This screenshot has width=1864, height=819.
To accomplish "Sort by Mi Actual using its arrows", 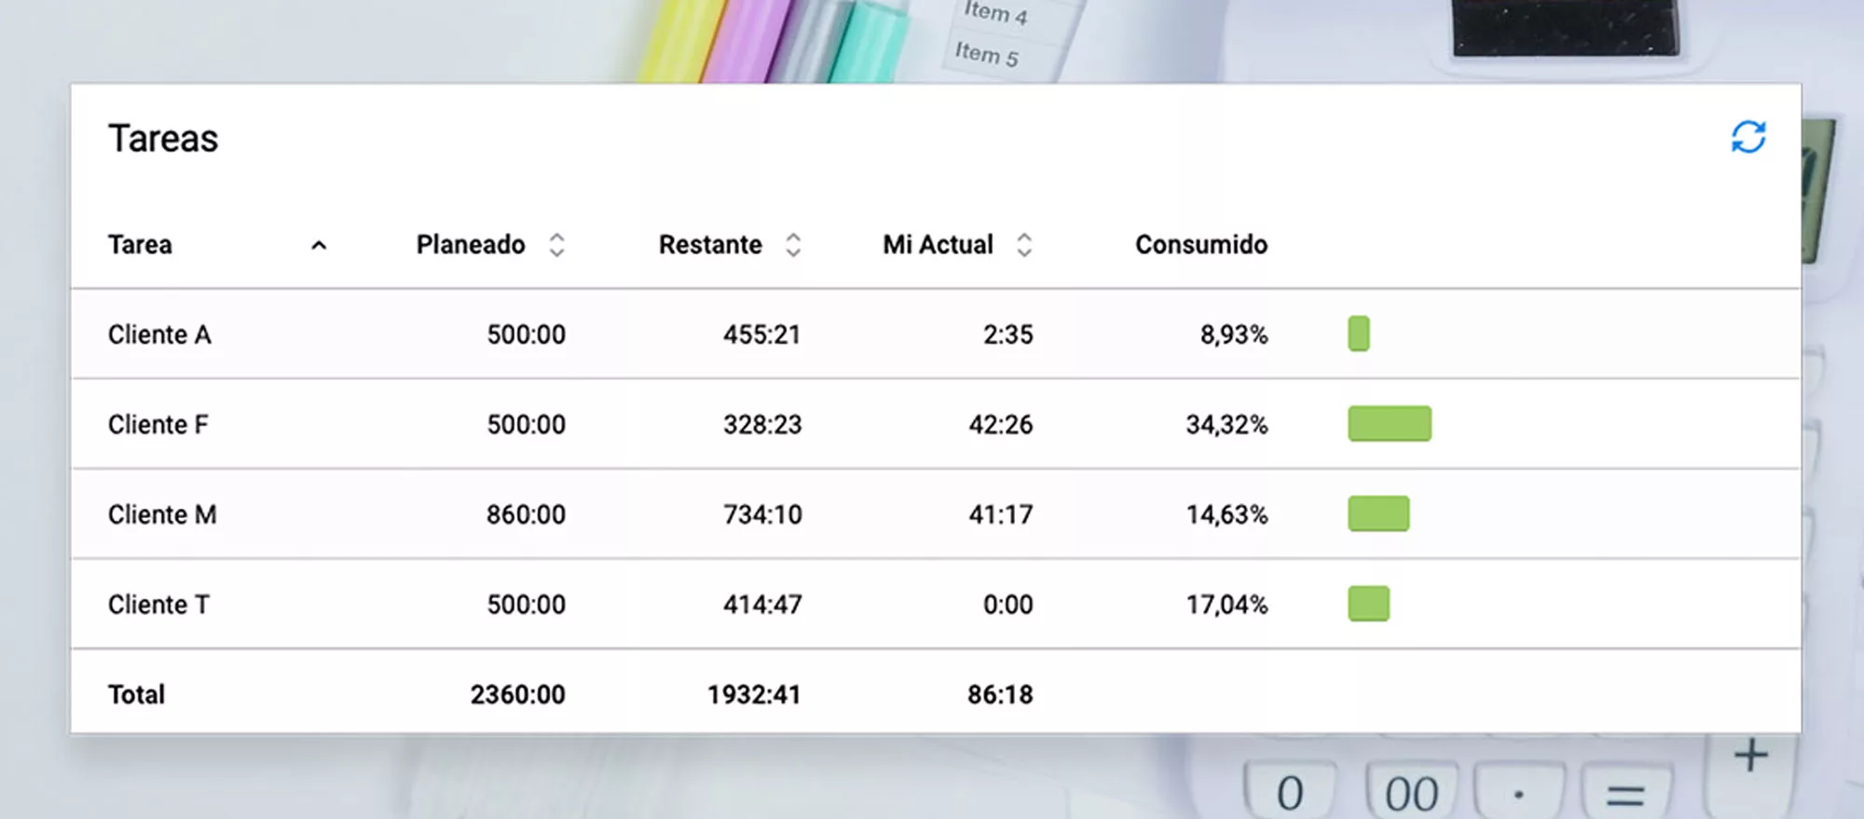I will (1024, 245).
